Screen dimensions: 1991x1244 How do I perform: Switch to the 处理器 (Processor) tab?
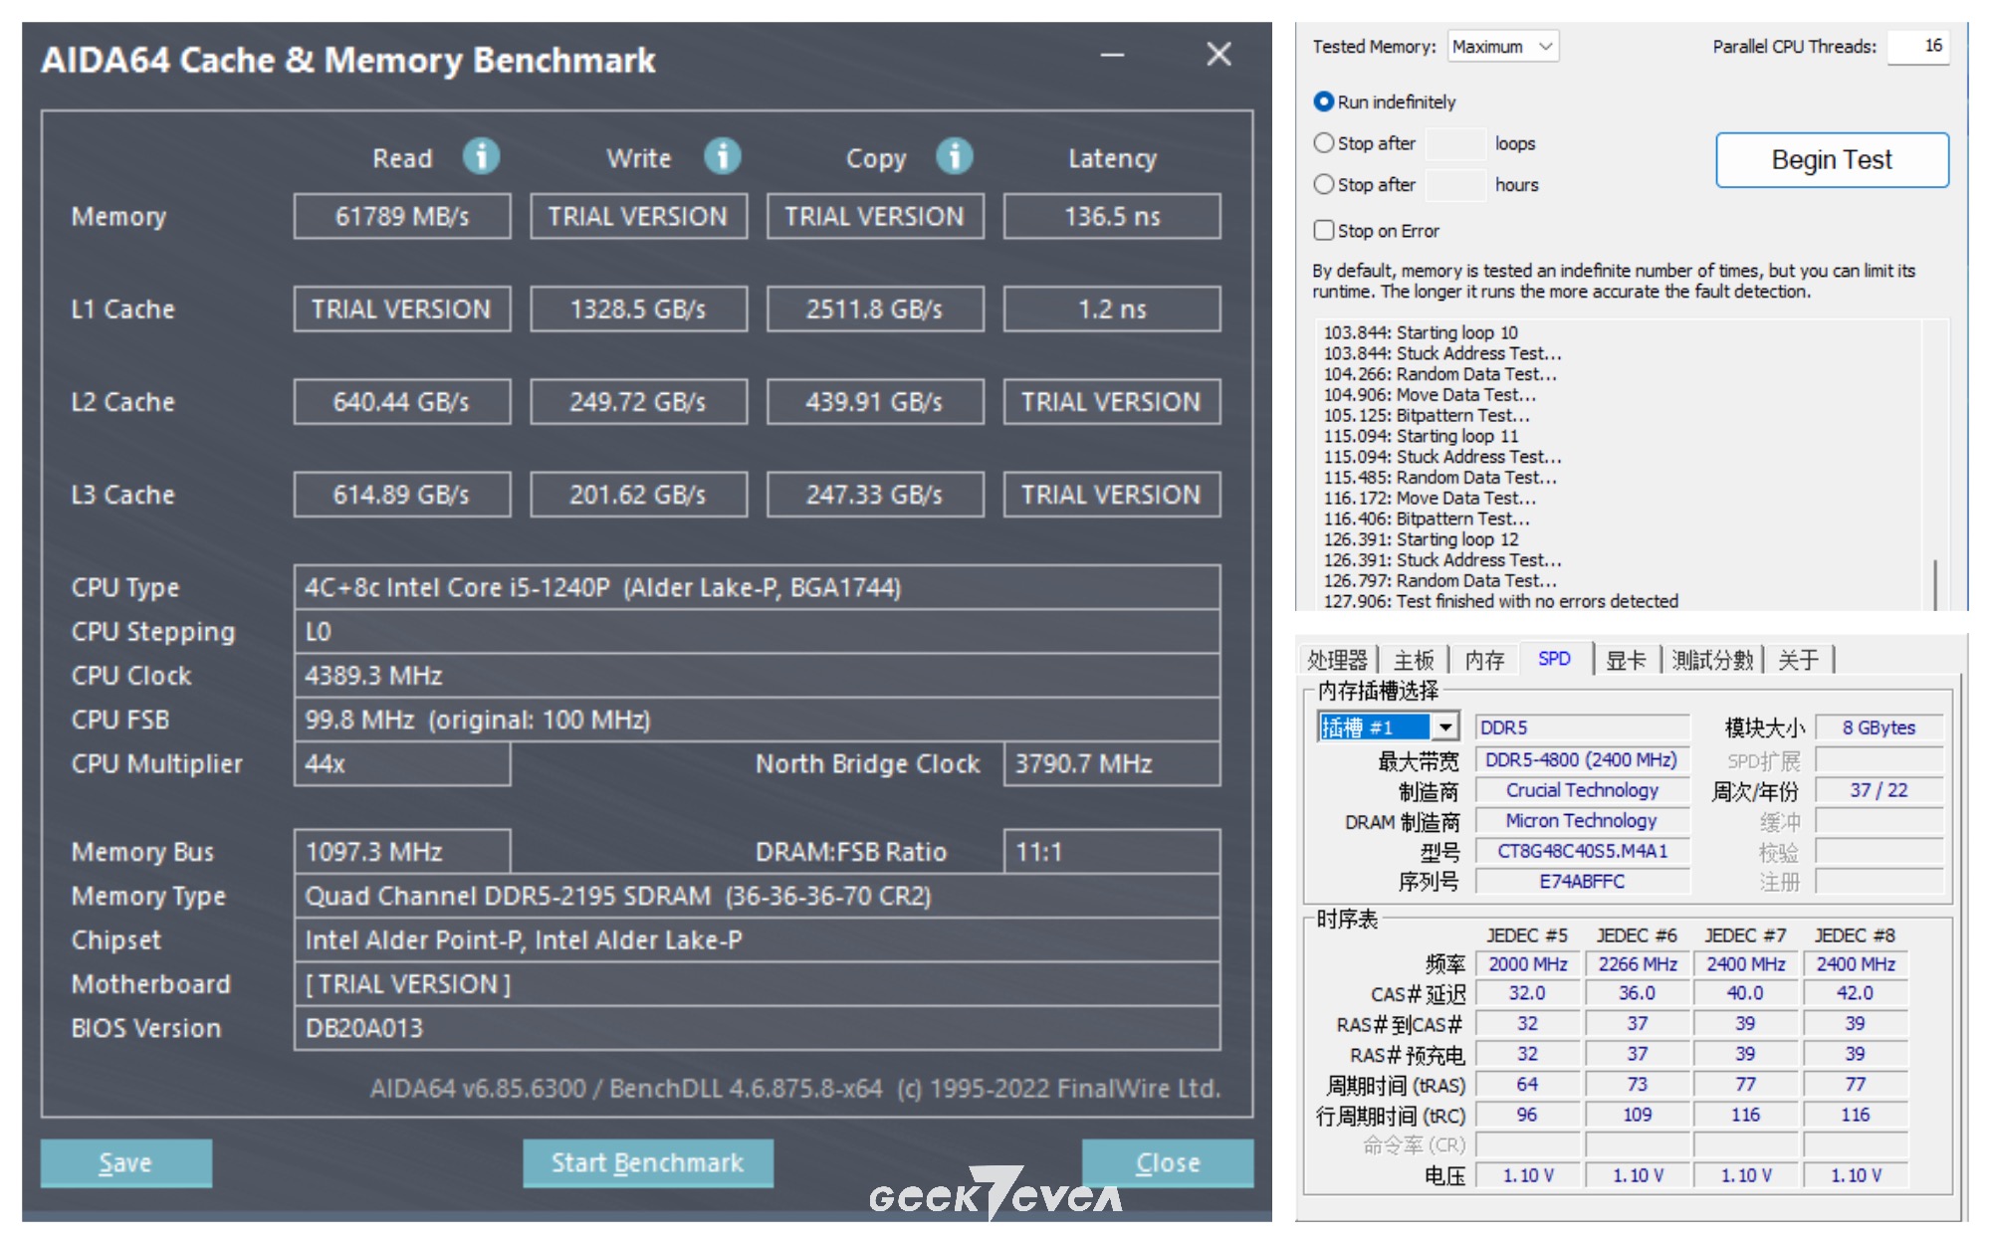pyautogui.click(x=1337, y=657)
